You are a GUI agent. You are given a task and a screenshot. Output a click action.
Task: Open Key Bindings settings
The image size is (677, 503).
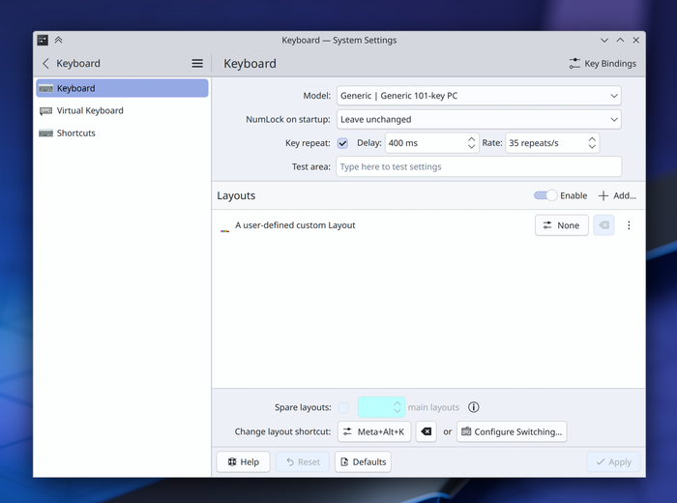point(603,64)
